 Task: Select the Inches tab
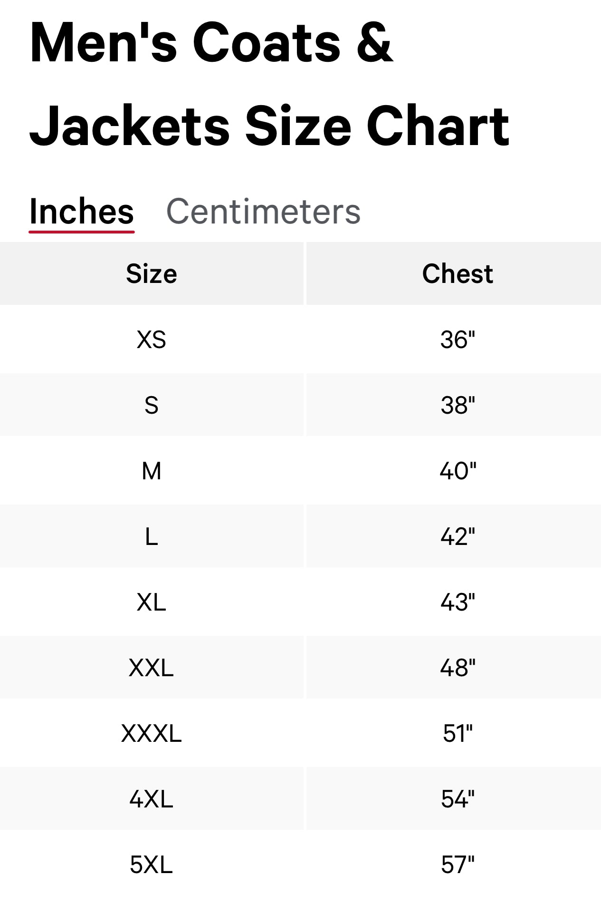click(81, 212)
